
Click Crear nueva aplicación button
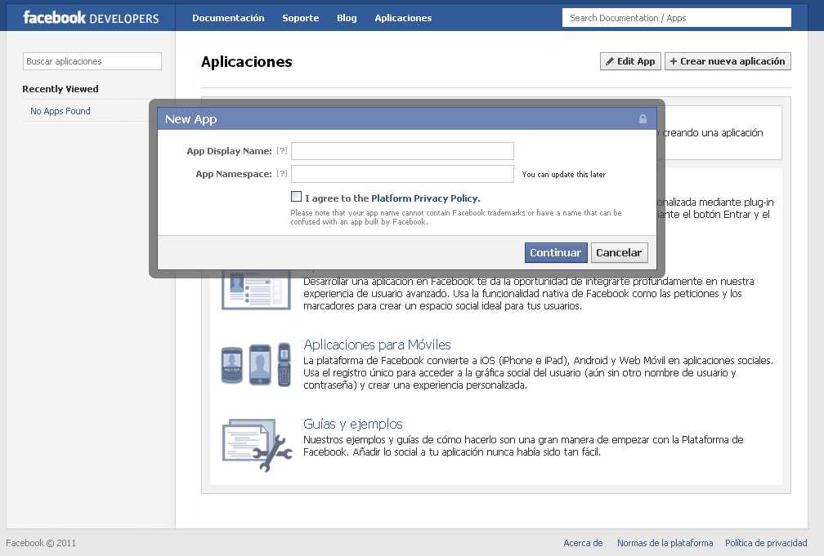coord(728,61)
